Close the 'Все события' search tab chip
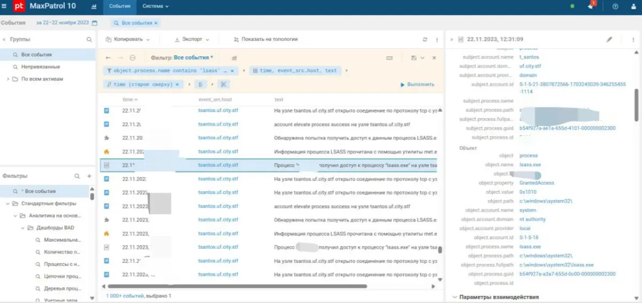Screen dimensions: 642x303 [155, 23]
